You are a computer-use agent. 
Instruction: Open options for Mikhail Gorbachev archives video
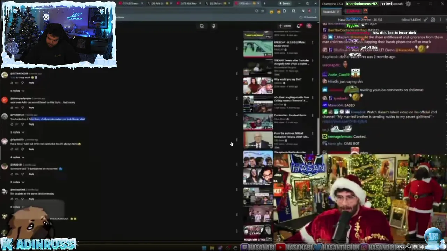[313, 134]
